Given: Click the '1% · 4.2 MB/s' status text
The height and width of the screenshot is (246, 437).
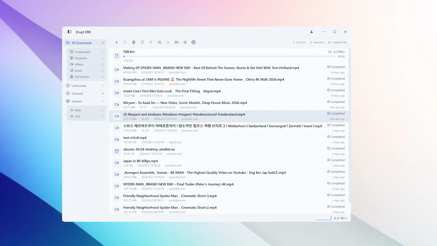Looking at the screenshot, I should [336, 52].
